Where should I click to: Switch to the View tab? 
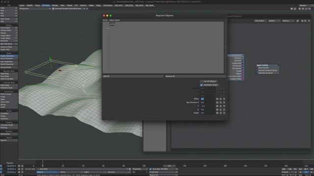tap(62, 5)
